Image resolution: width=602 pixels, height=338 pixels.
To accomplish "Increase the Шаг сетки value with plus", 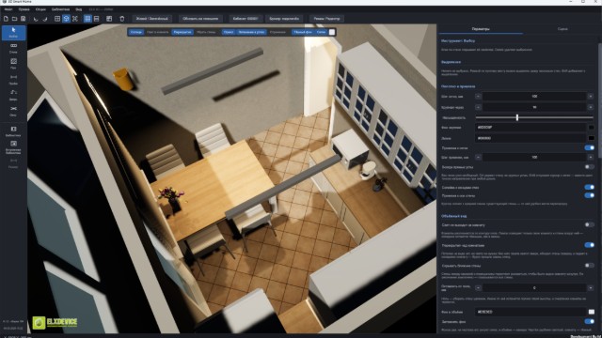I will tap(591, 96).
